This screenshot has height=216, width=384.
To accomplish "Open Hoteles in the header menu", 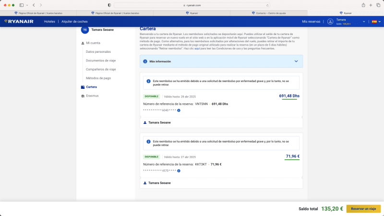I will 49,22.
